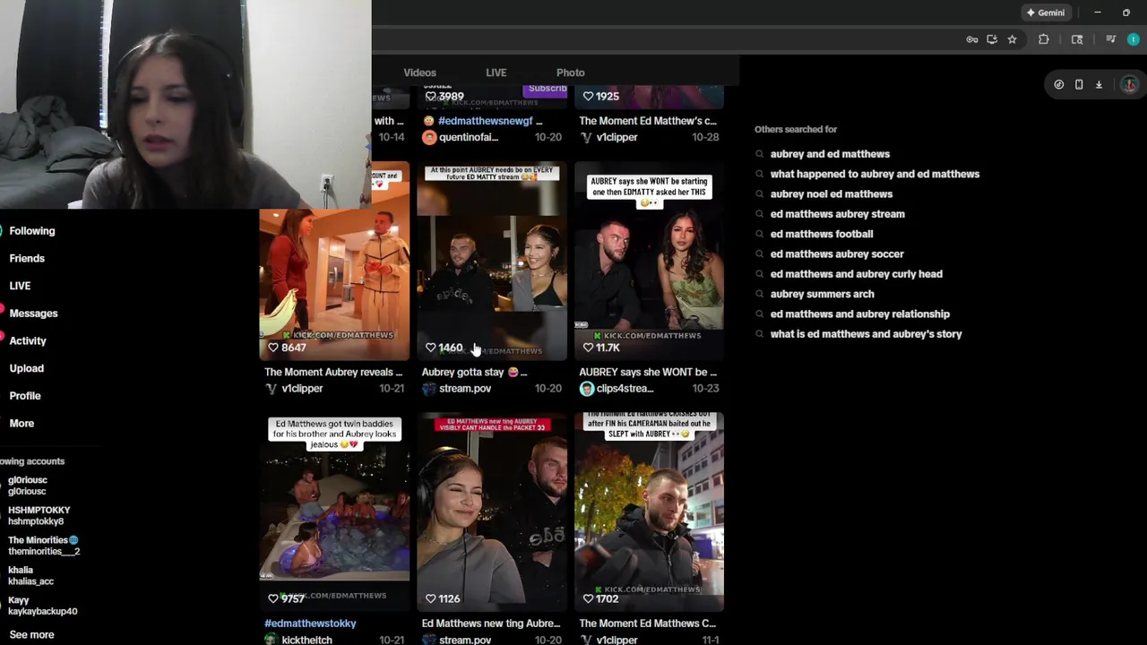Open video thumbnail with 1126 likes
Image resolution: width=1147 pixels, height=645 pixels.
click(492, 512)
